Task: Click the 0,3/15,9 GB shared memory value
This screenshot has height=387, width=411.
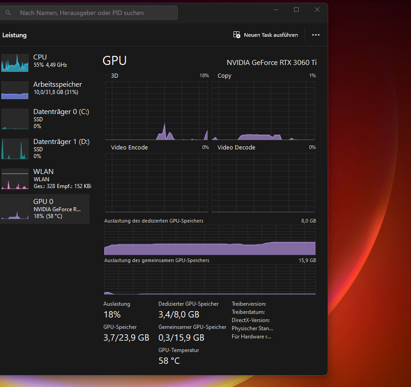Action: [182, 337]
